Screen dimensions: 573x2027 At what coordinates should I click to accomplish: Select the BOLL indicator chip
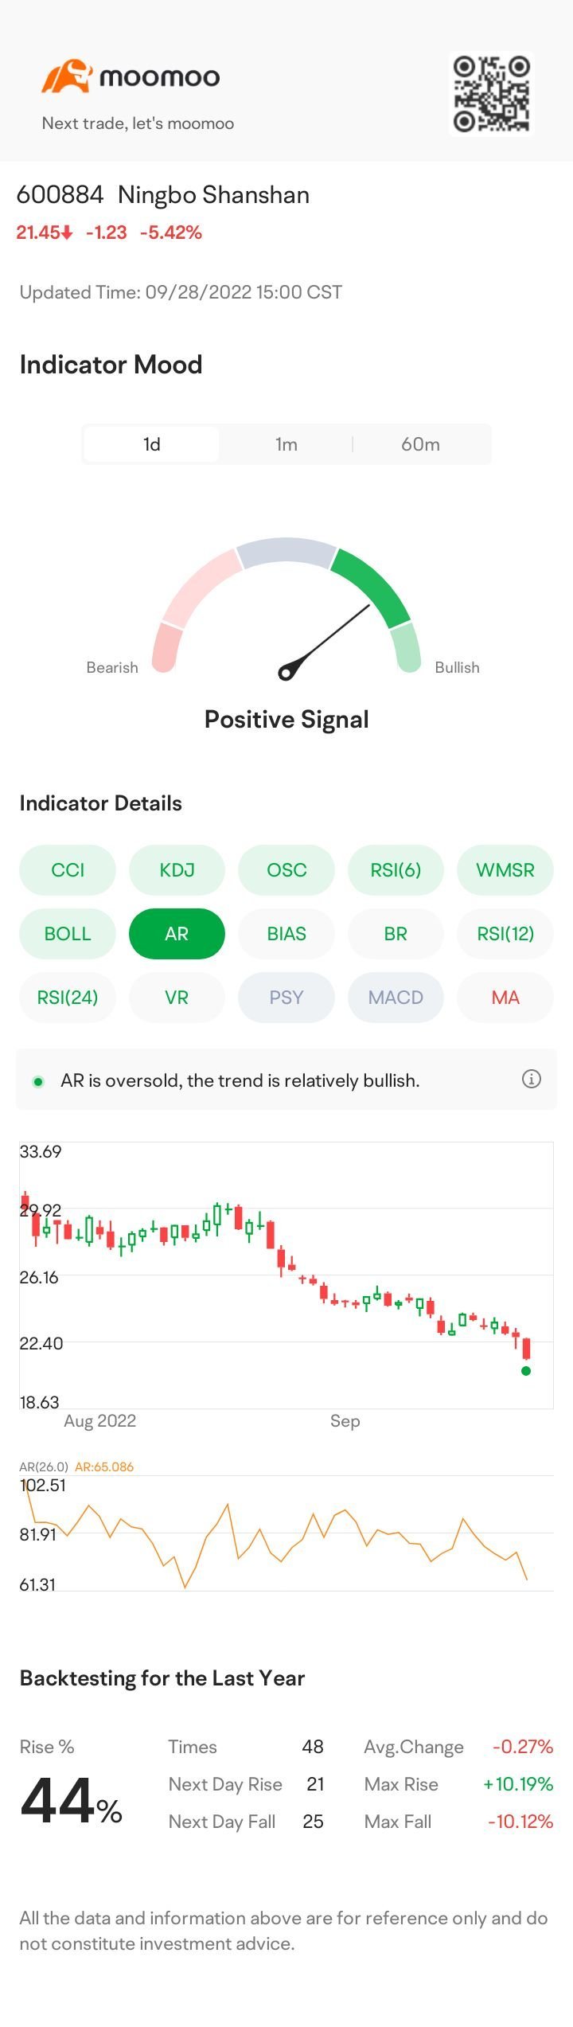68,934
